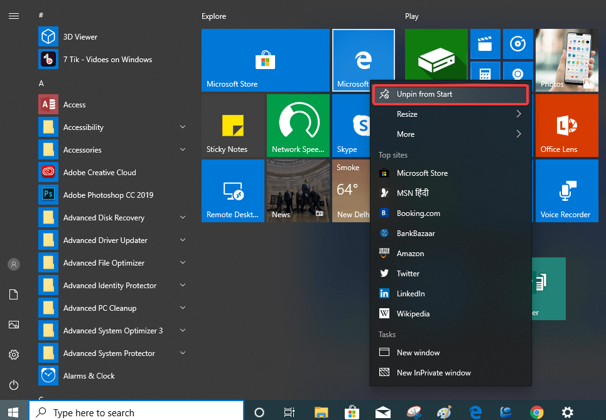This screenshot has width=606, height=420.
Task: Open the Resize submenu
Action: [x=450, y=114]
